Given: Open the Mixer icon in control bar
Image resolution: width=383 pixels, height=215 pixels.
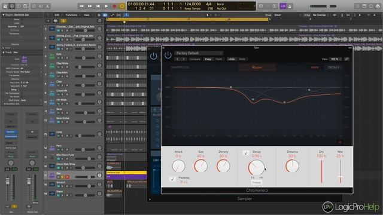Looking at the screenshot, I should tap(41, 6).
